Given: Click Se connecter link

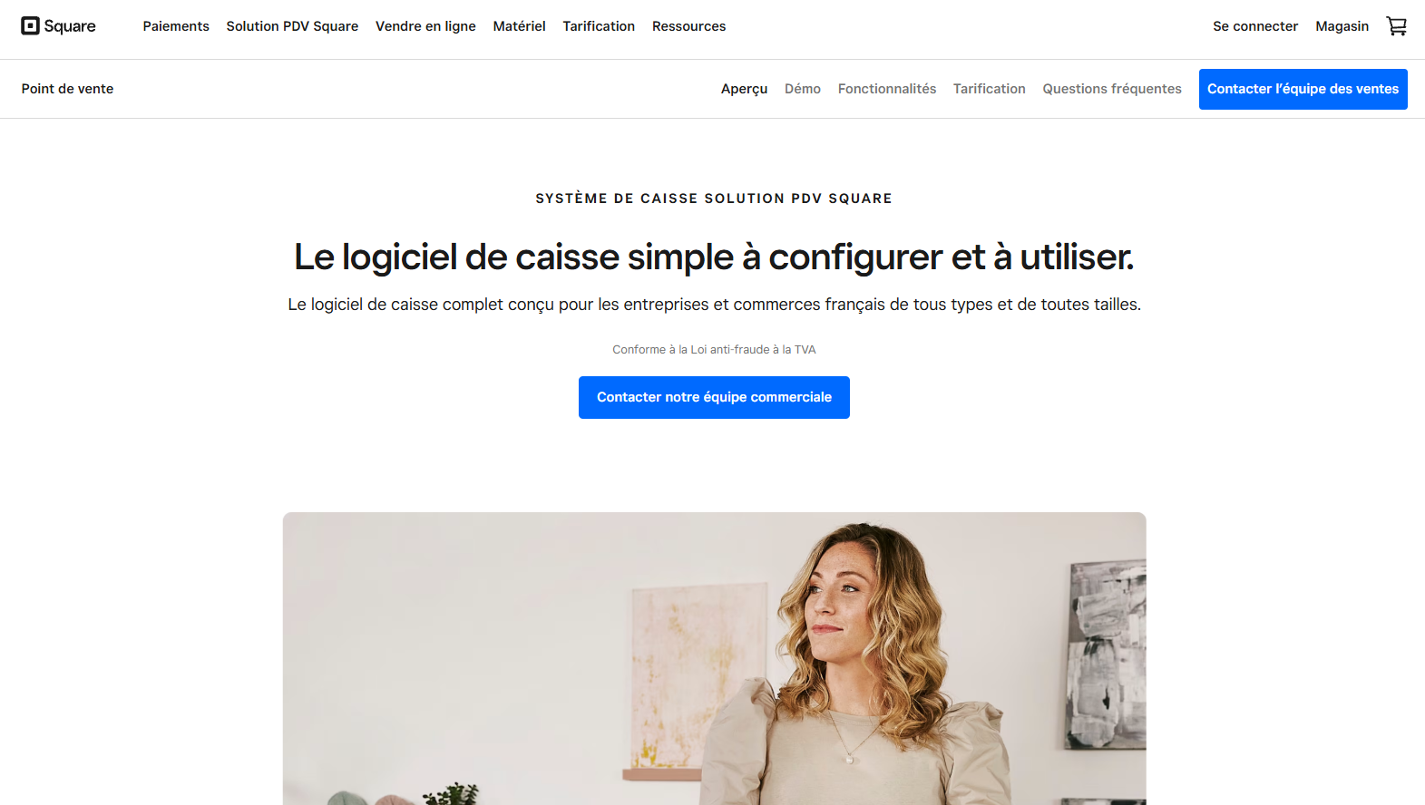Looking at the screenshot, I should coord(1255,26).
